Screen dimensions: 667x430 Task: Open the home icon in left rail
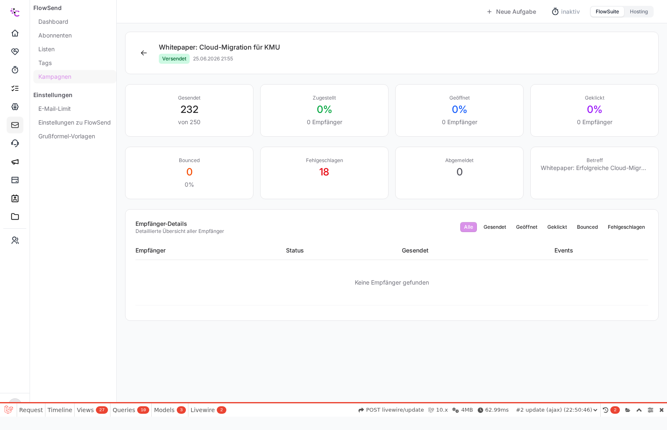15,33
